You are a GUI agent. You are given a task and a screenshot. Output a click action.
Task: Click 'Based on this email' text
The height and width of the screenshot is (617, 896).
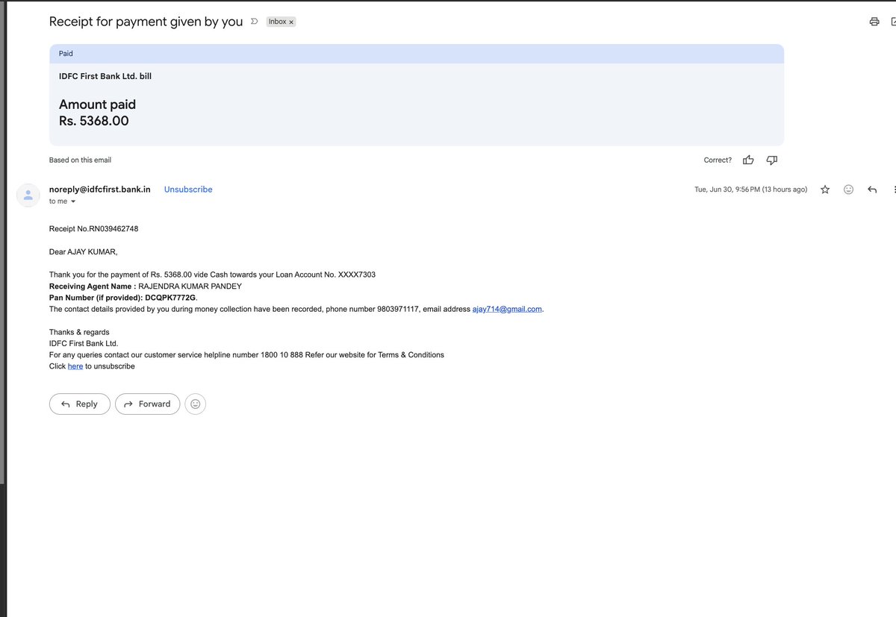tap(80, 160)
